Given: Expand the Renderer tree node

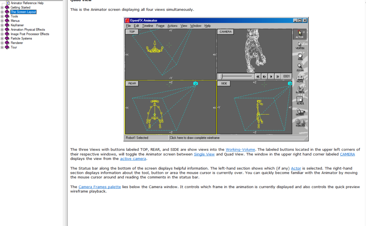Looking at the screenshot, I should click(2, 43).
